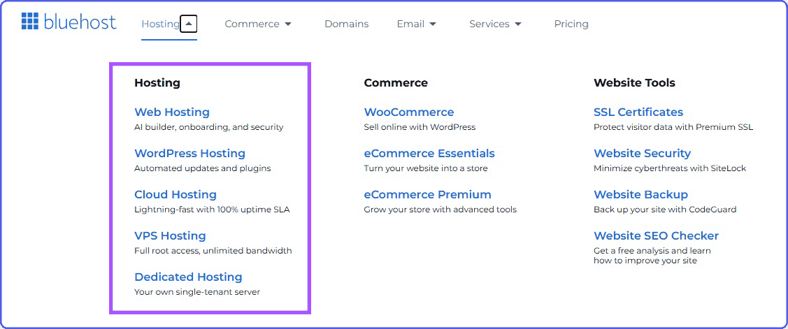
Task: Open the Dedicated Hosting link
Action: [188, 277]
